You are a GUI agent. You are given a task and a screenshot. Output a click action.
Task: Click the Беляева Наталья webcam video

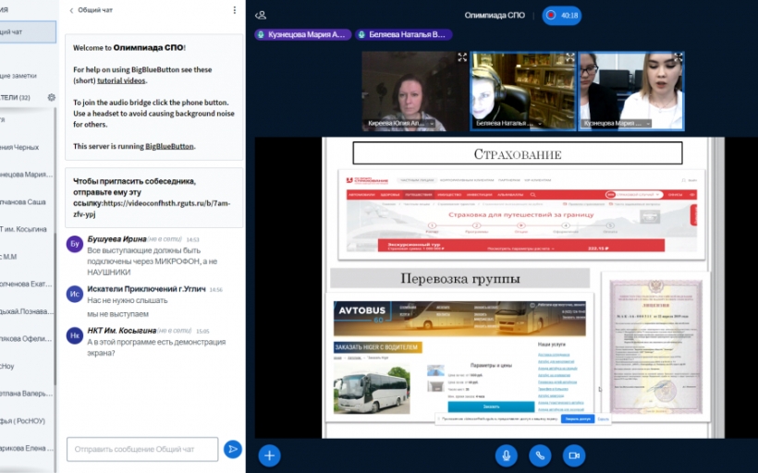point(523,91)
